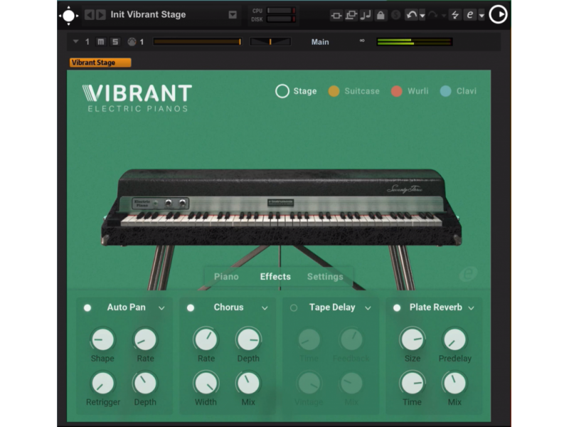Image resolution: width=569 pixels, height=427 pixels.
Task: Open the Chorus effect dropdown
Action: pyautogui.click(x=265, y=308)
